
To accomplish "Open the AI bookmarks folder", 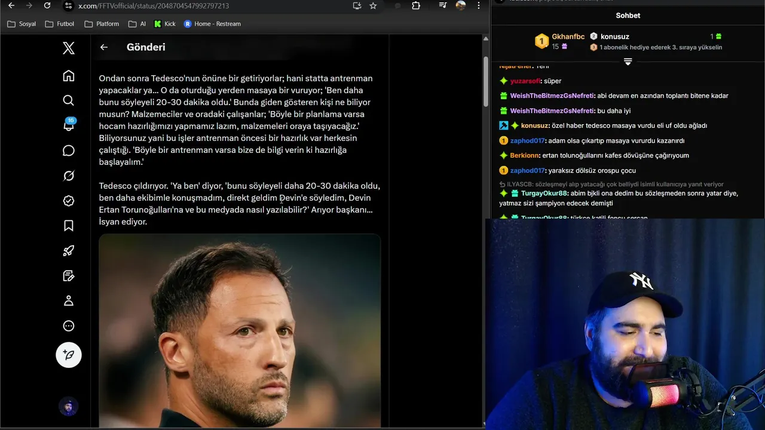I will 137,24.
